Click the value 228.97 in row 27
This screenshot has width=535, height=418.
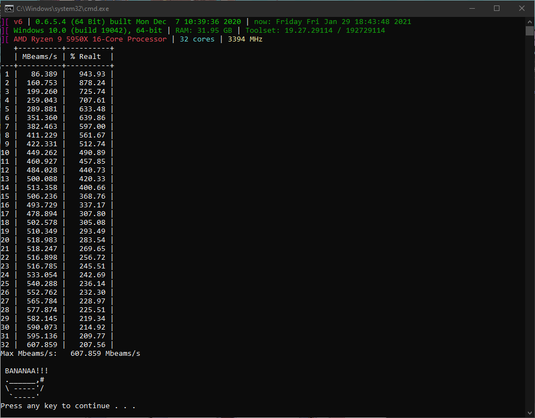92,301
